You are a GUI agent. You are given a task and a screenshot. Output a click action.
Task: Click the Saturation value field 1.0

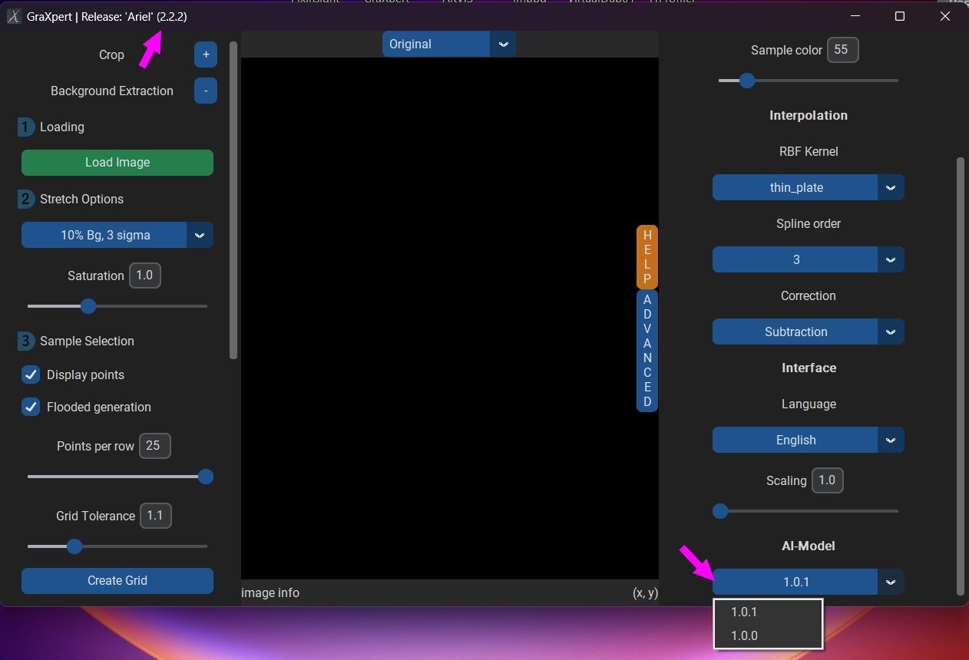coord(145,276)
